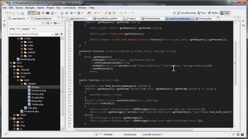The height and width of the screenshot is (139, 248).
Task: Click the Open Perspective icon
Action: [174, 13]
